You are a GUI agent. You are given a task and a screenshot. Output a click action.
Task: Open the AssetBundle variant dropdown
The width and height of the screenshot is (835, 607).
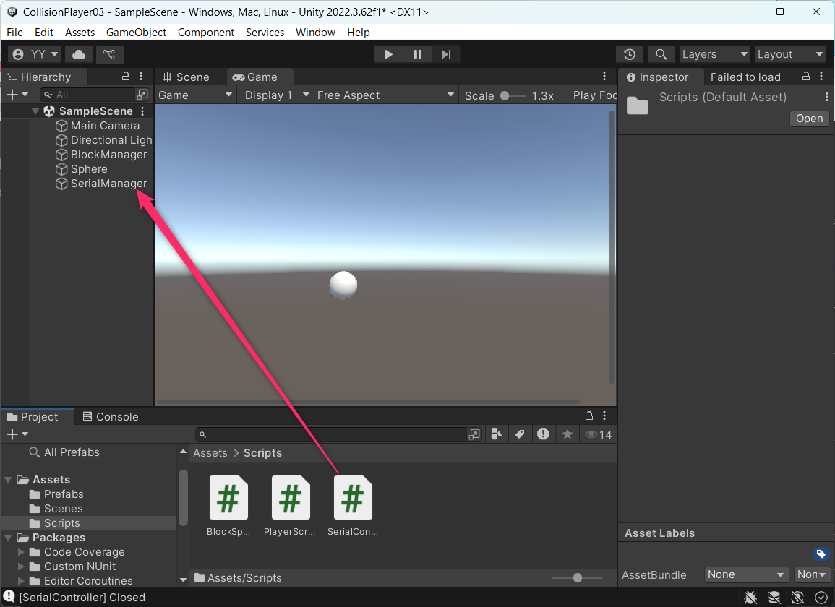[812, 574]
